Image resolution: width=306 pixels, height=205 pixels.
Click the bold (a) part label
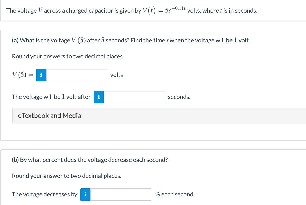click(15, 40)
